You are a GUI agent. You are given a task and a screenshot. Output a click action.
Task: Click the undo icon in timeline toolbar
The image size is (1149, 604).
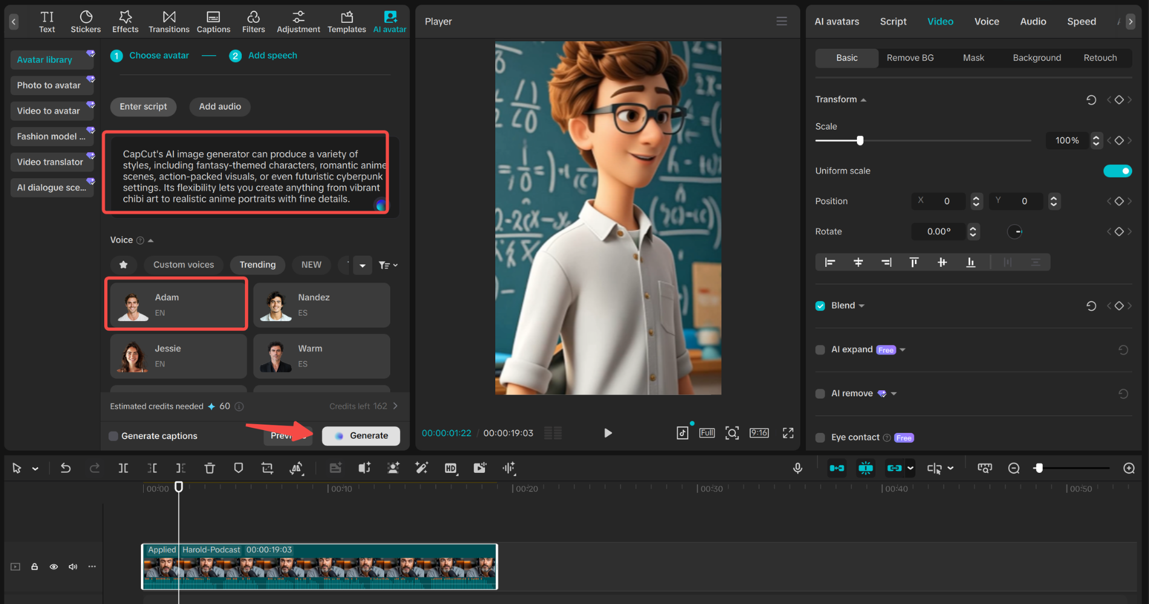click(65, 468)
